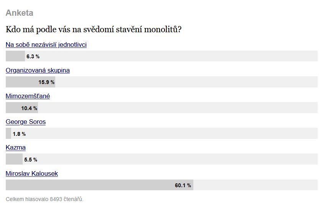
Task: Click the 6.3 % result bar
Action: (x=161, y=56)
